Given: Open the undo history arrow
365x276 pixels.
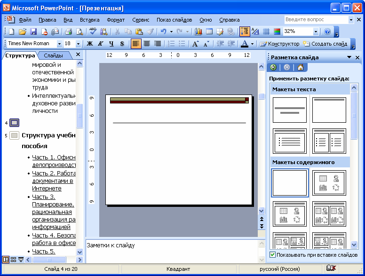Looking at the screenshot, I should 171,32.
